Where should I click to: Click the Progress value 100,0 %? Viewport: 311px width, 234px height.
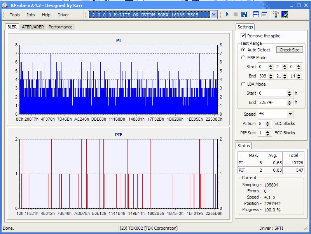tap(273, 210)
